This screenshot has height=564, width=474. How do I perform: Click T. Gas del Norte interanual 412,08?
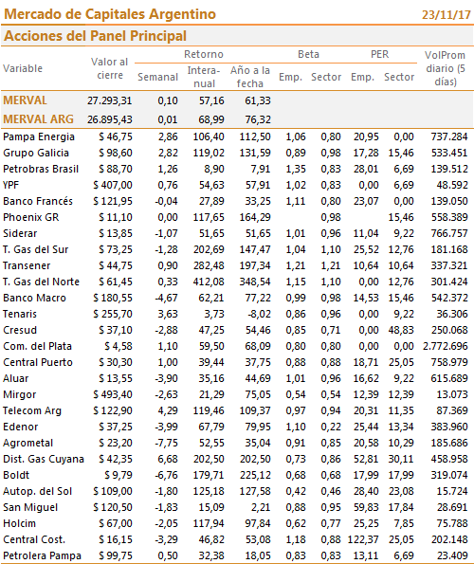[x=209, y=282]
